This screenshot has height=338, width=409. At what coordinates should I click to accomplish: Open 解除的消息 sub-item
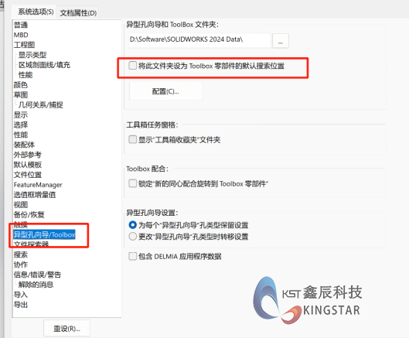36,285
